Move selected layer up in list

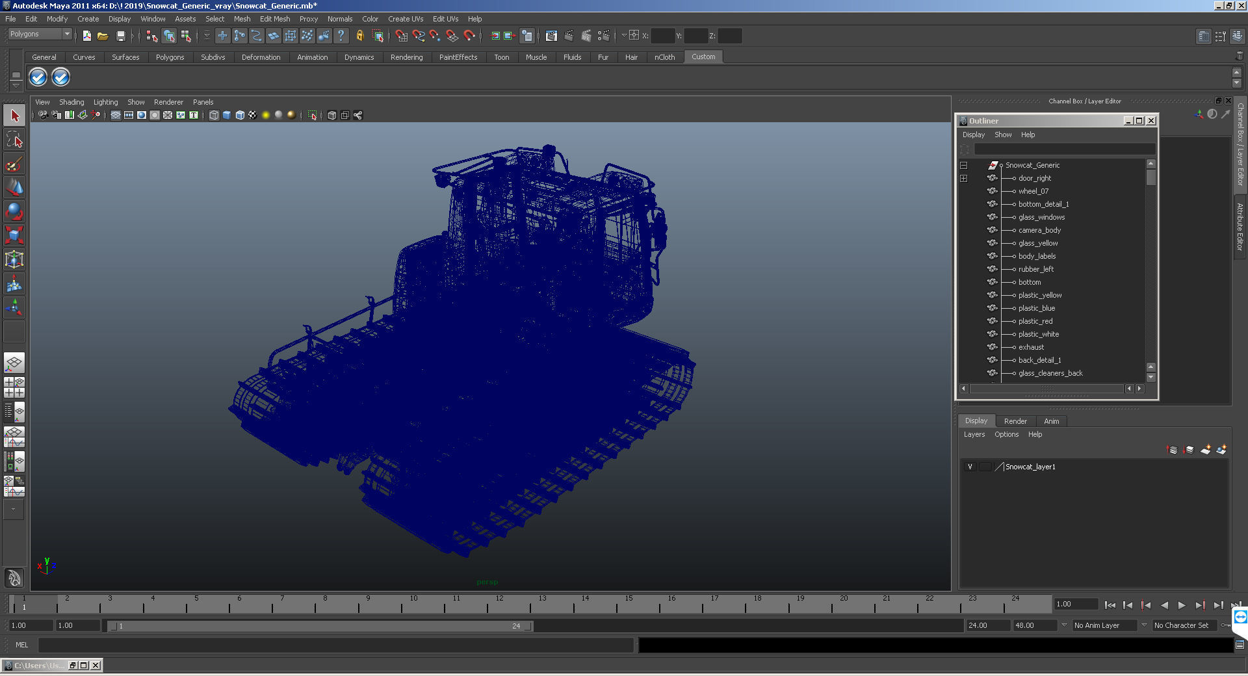[1172, 449]
